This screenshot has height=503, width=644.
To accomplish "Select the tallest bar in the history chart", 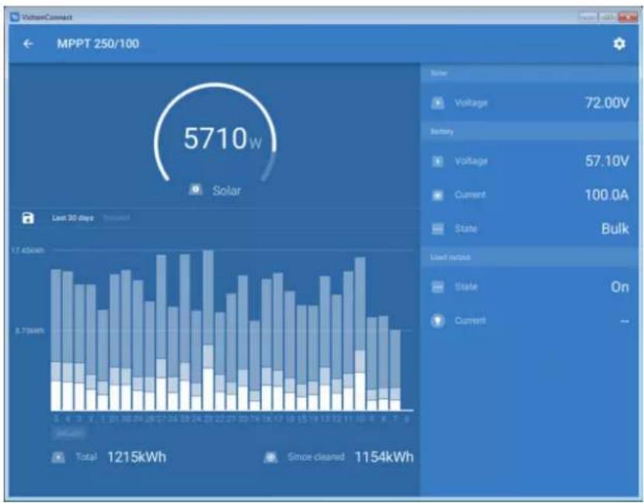I will pos(208,330).
